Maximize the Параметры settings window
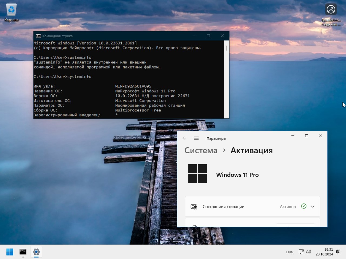This screenshot has height=259, width=346. (x=307, y=136)
